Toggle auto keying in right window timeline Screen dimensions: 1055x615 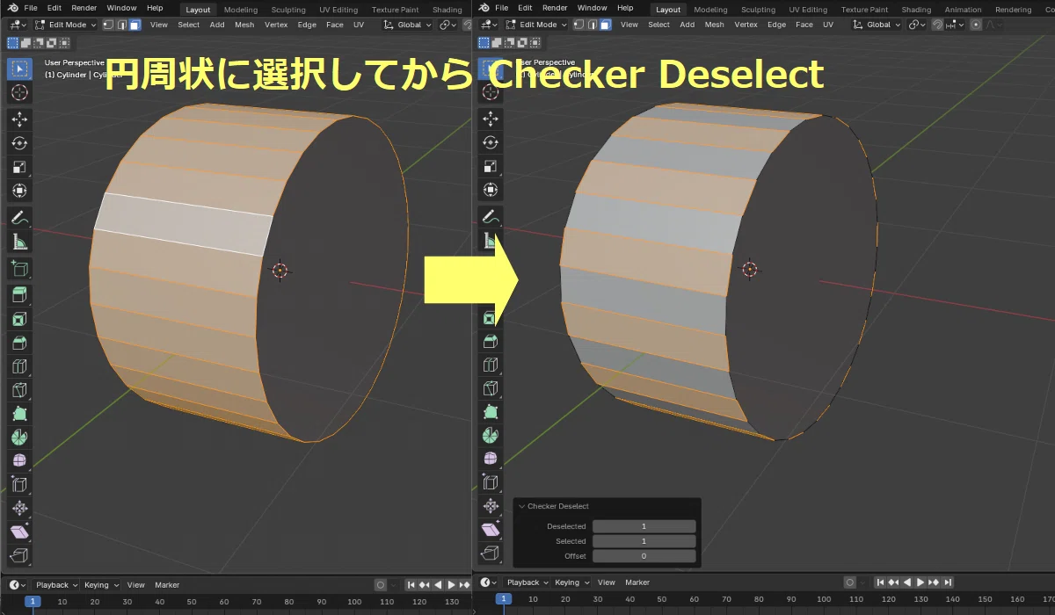(849, 582)
